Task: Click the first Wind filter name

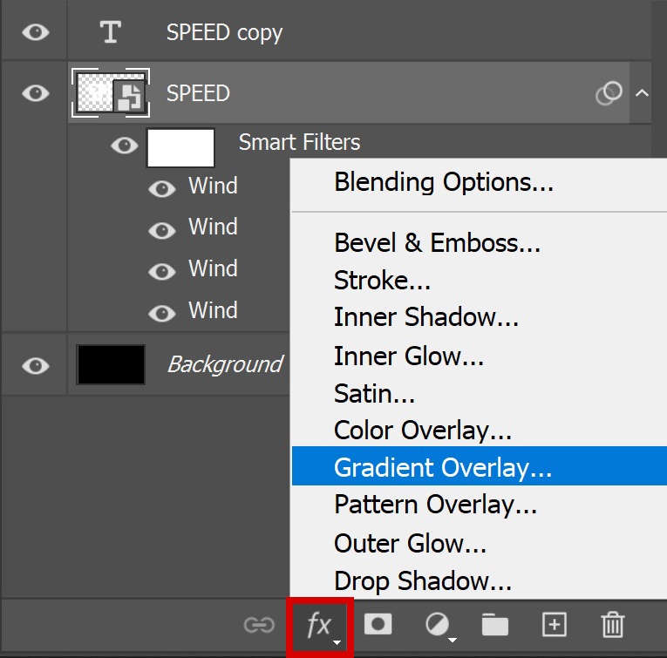Action: [213, 186]
